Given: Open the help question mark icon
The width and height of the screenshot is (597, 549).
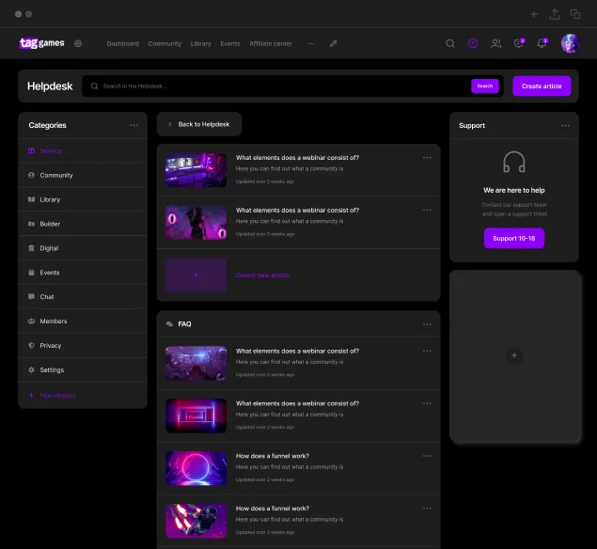Looking at the screenshot, I should coord(473,43).
